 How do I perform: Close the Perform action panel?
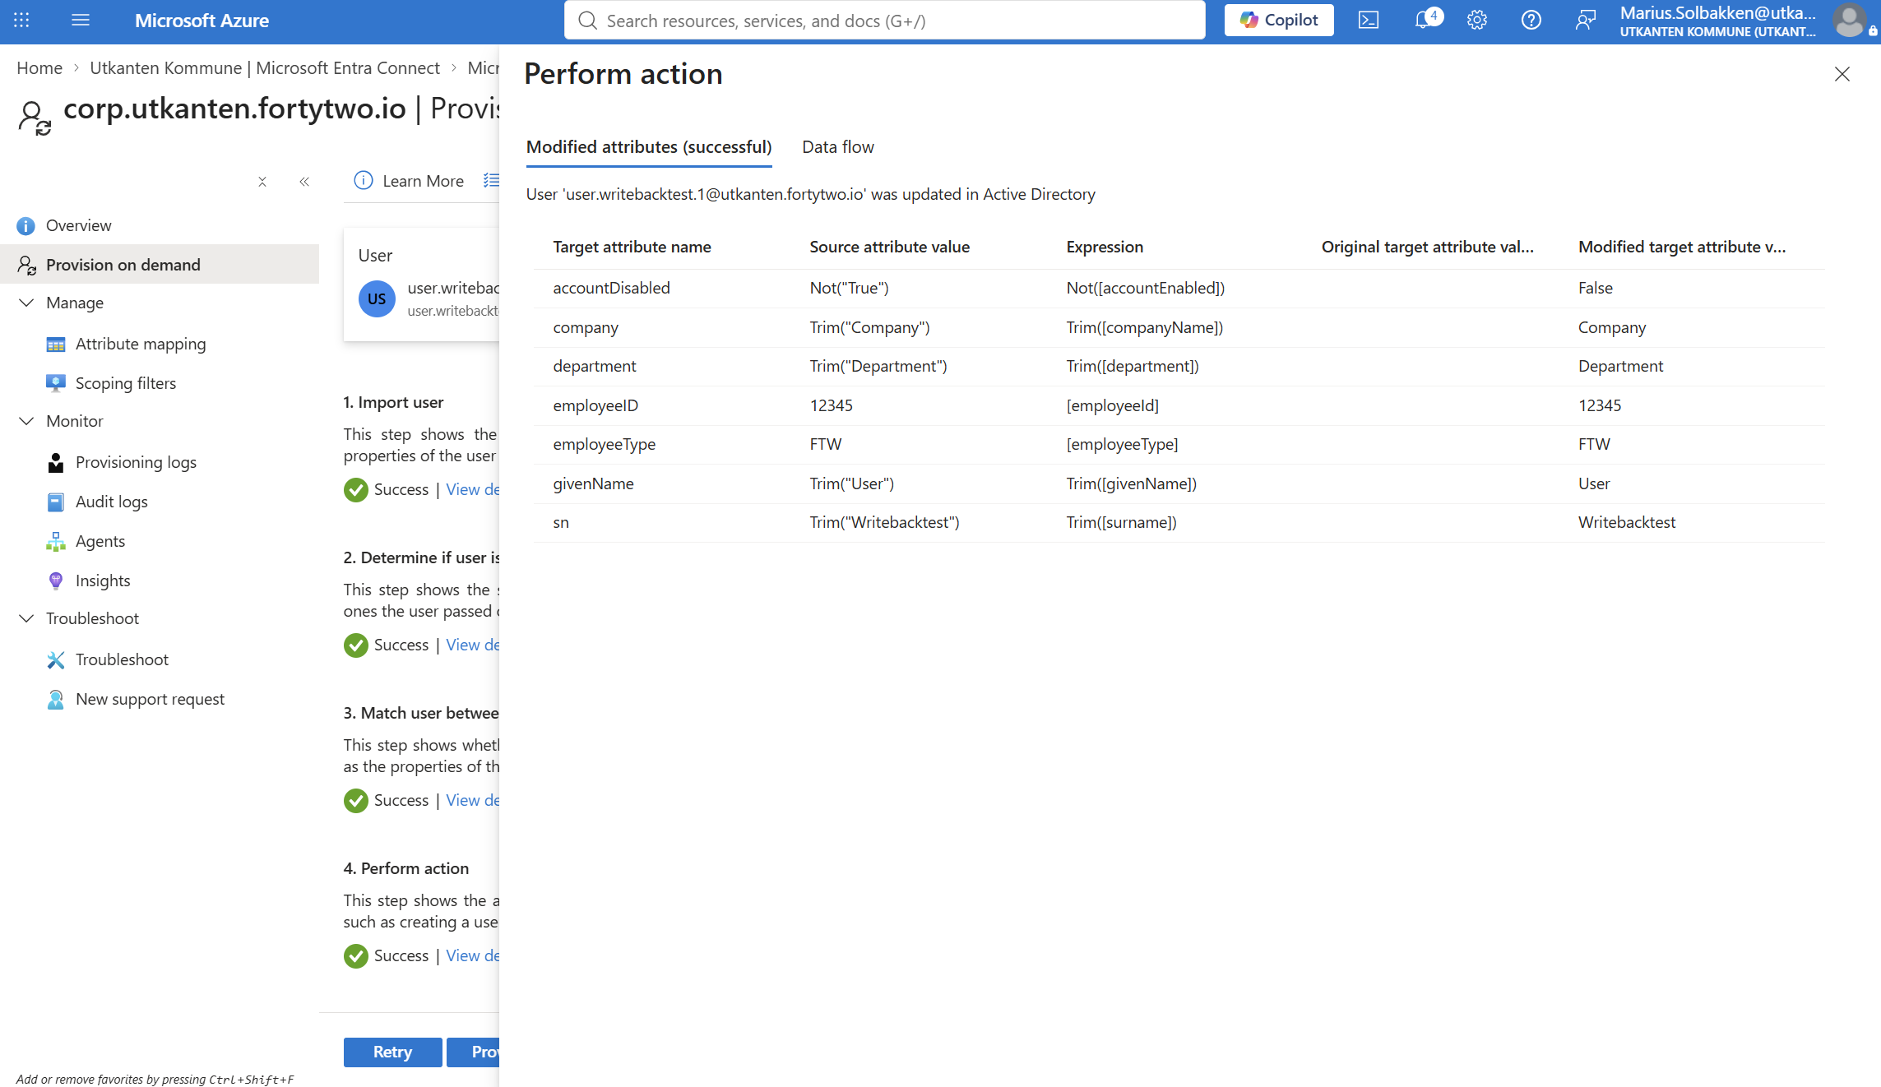pyautogui.click(x=1842, y=74)
